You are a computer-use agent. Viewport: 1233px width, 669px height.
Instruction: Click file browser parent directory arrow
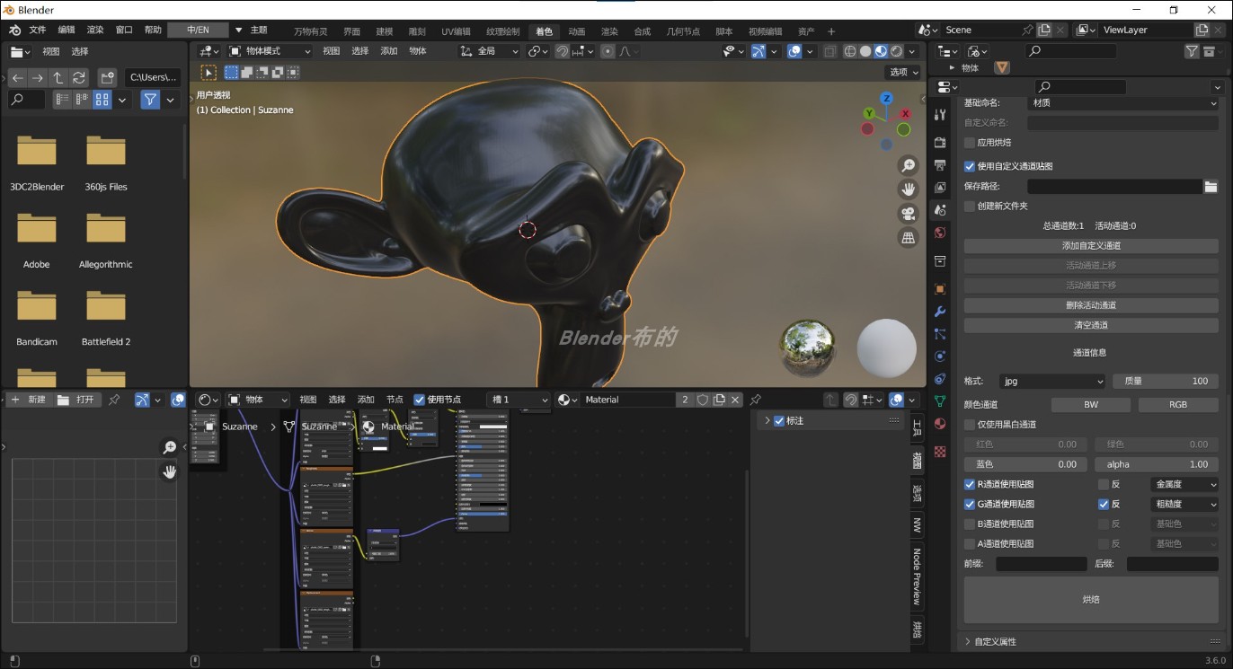[58, 78]
